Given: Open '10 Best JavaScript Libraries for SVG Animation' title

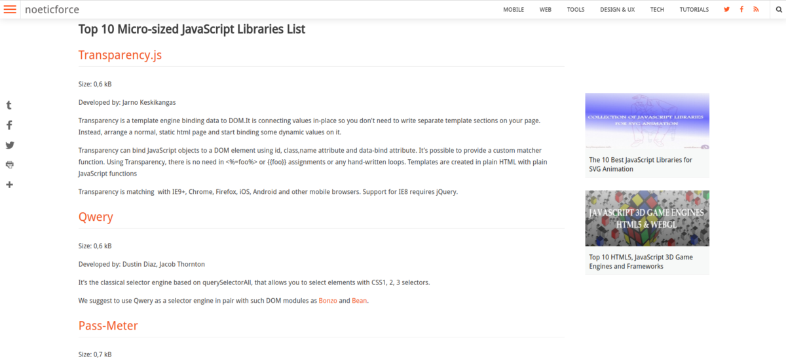Looking at the screenshot, I should 641,164.
